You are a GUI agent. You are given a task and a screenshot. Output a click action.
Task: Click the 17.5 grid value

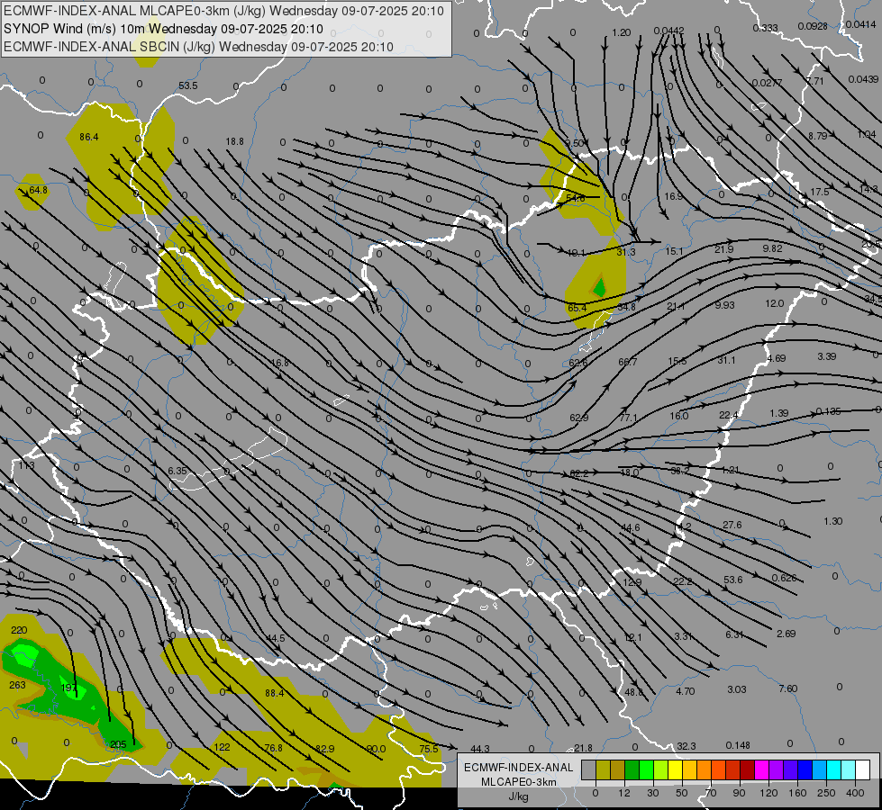[x=820, y=193]
